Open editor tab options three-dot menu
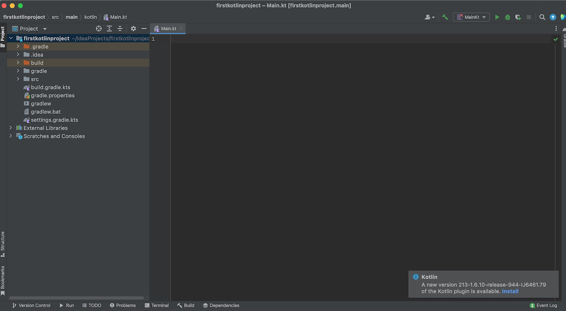The width and height of the screenshot is (566, 311). point(556,28)
